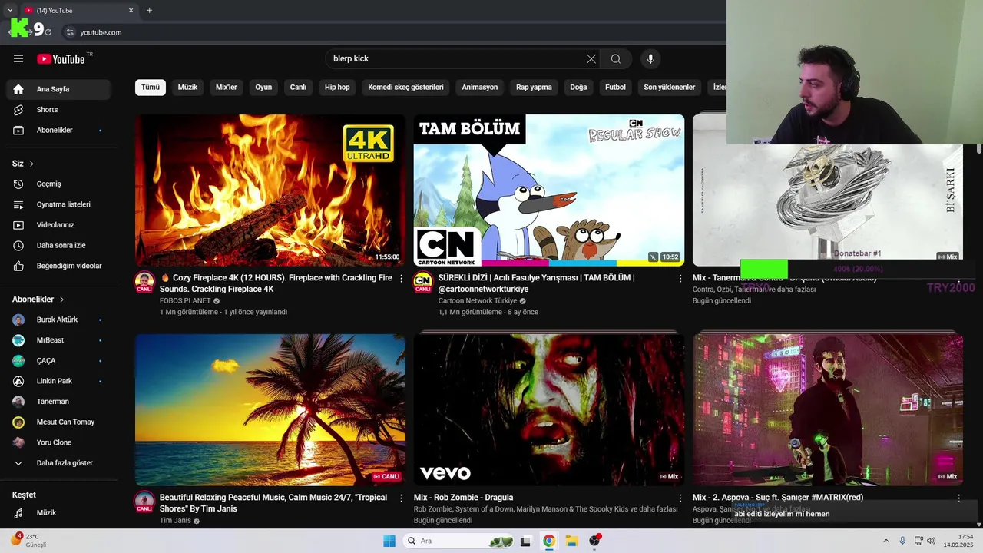This screenshot has height=553, width=983.
Task: Open Ana Sayfa in the sidebar
Action: point(59,89)
